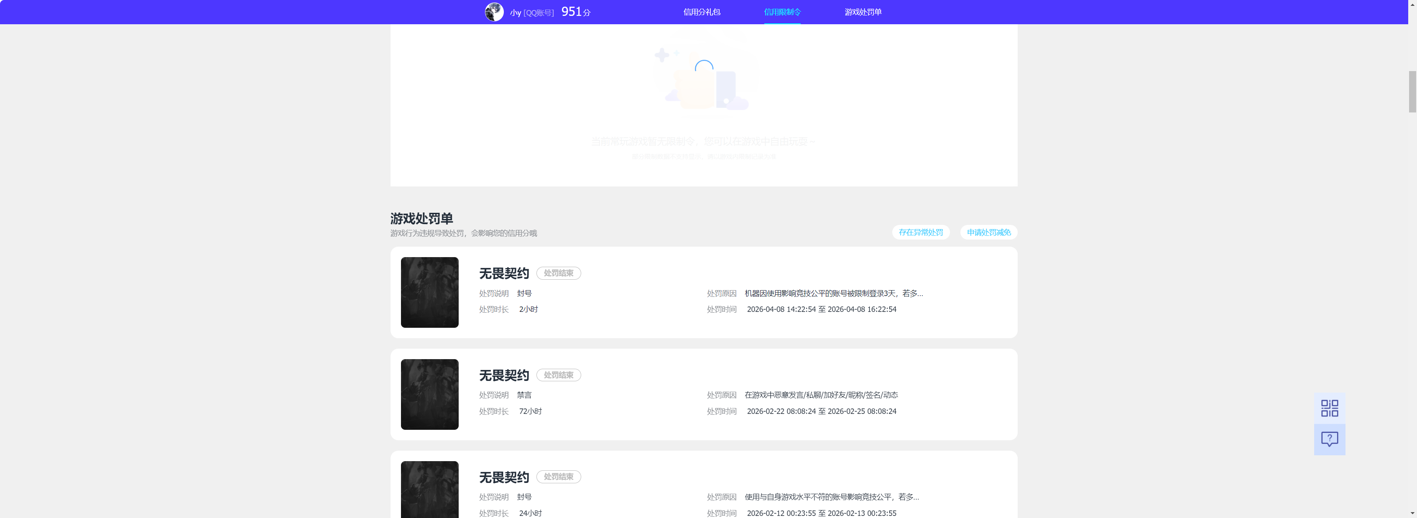
Task: Click time range 2026-02-12 00:23:55
Action: pos(821,513)
